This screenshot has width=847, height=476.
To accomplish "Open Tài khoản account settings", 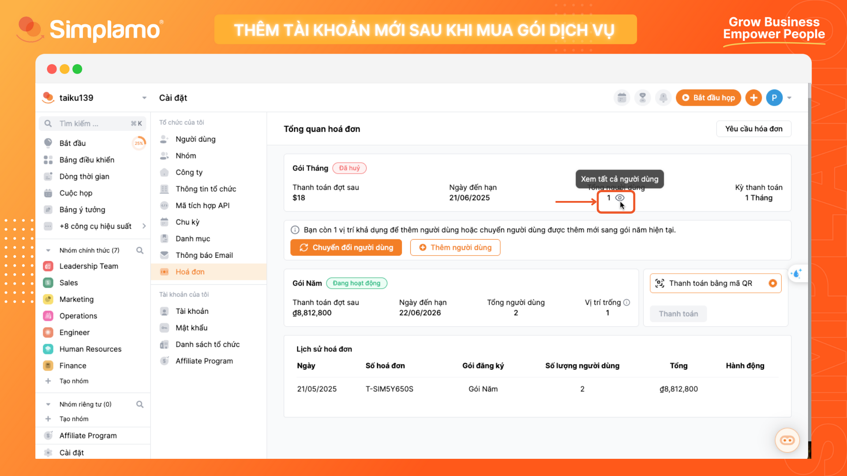I will coord(192,311).
